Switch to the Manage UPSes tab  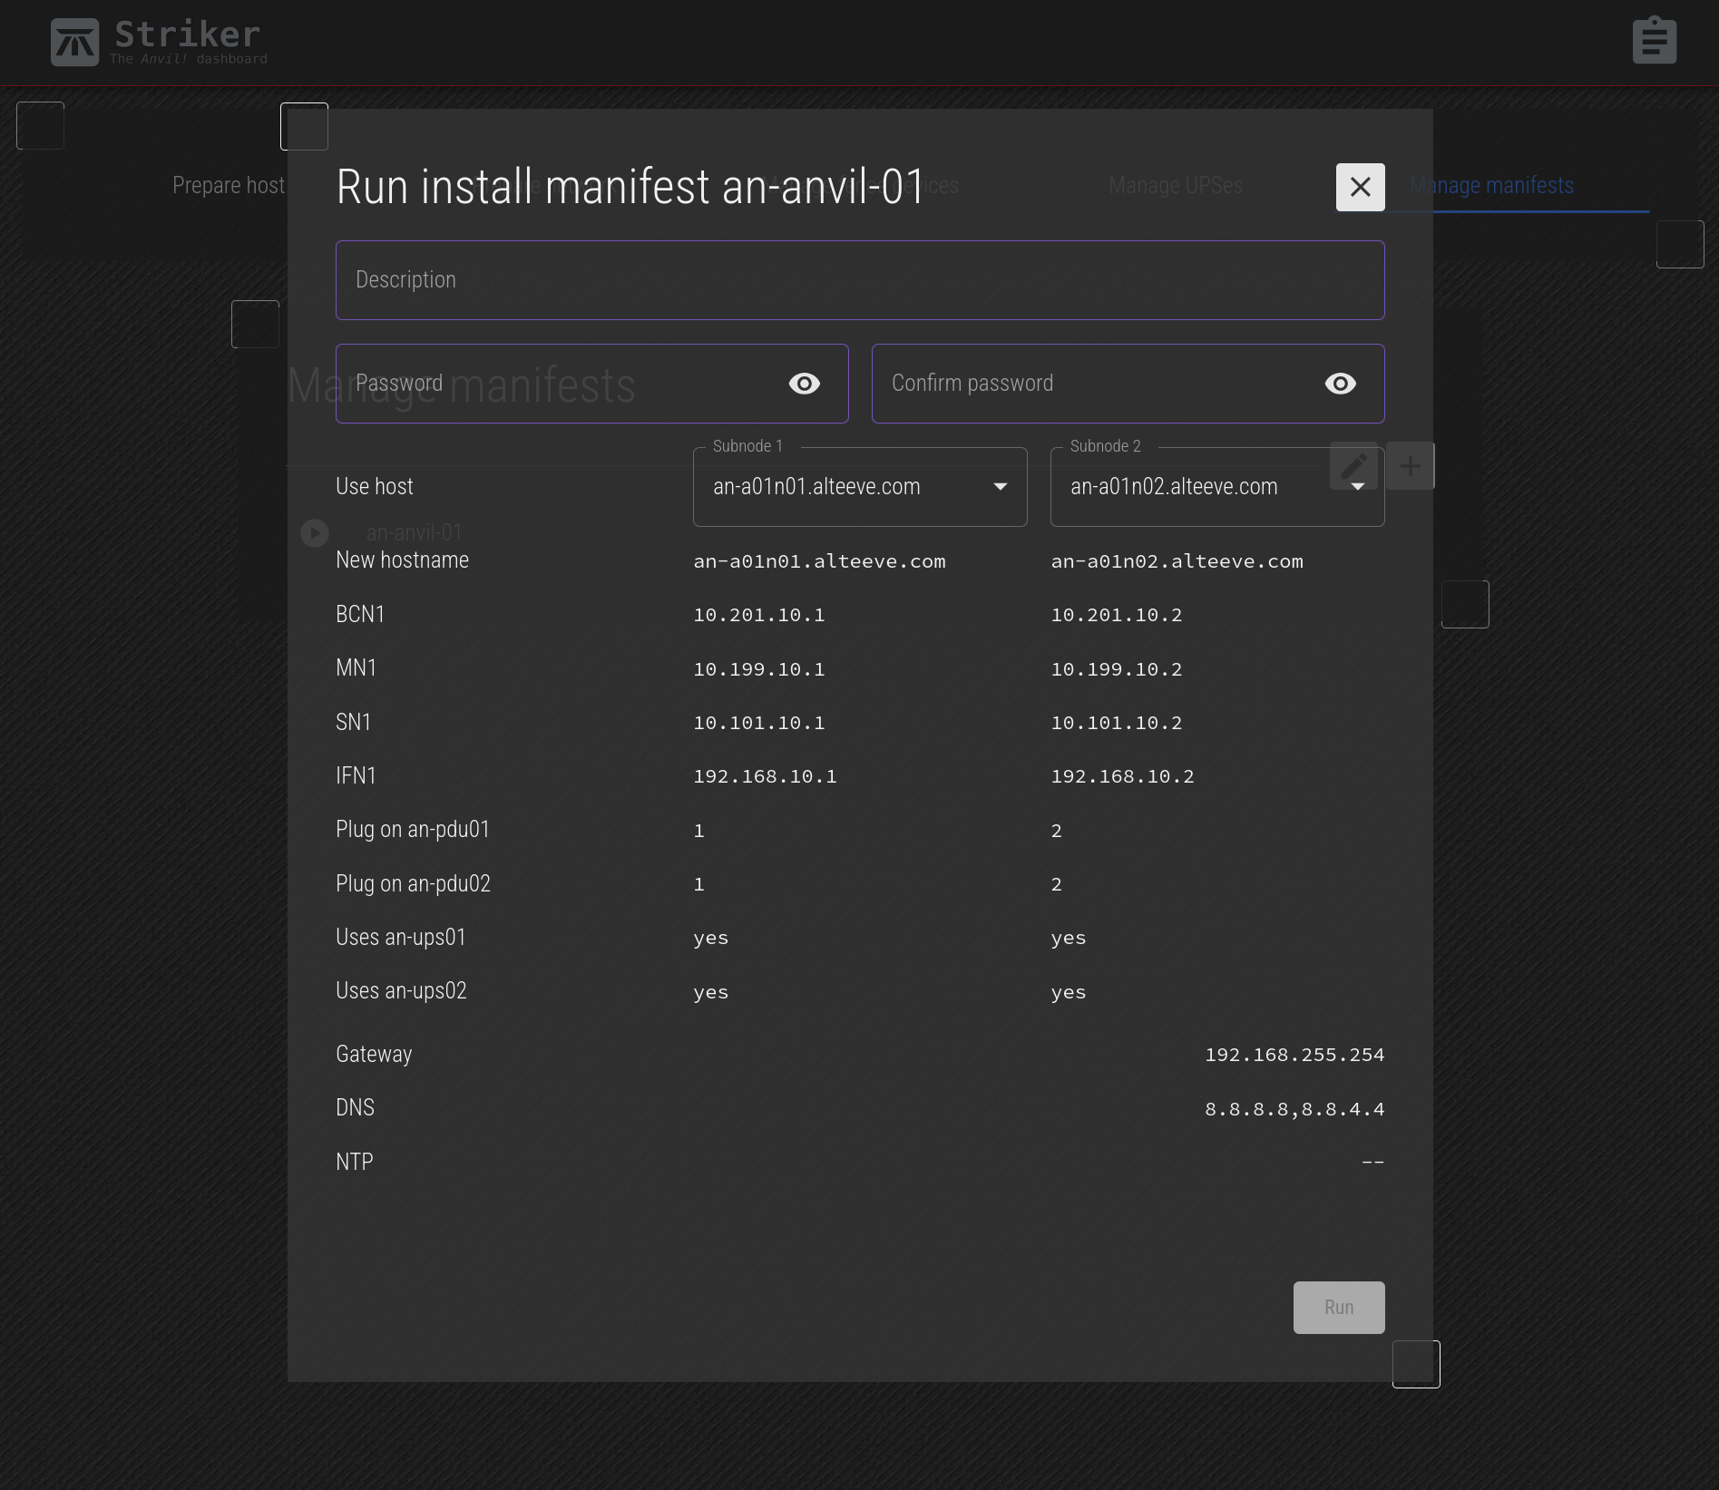tap(1176, 186)
